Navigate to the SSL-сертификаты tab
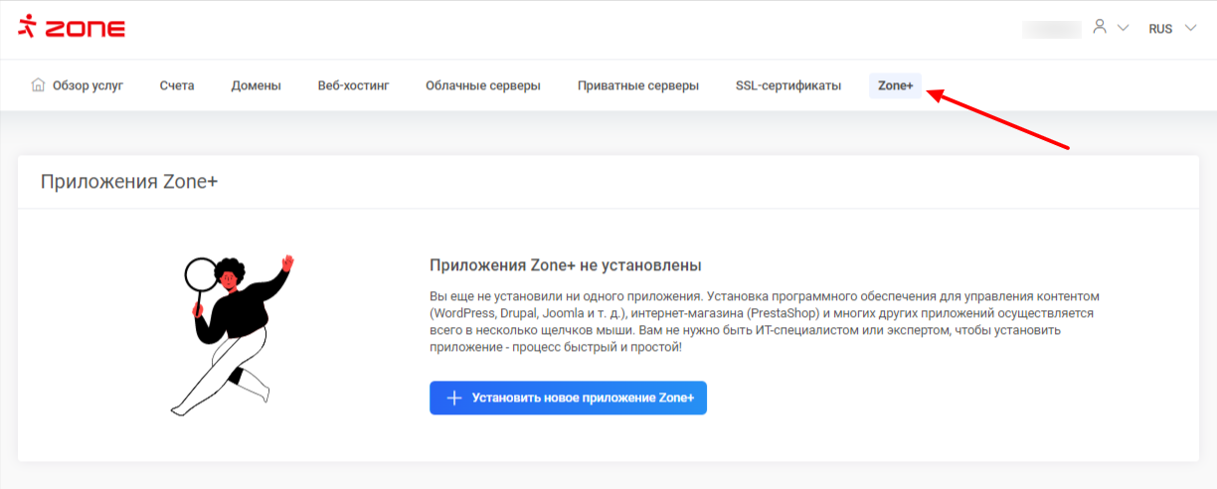Image resolution: width=1217 pixels, height=489 pixels. 788,85
